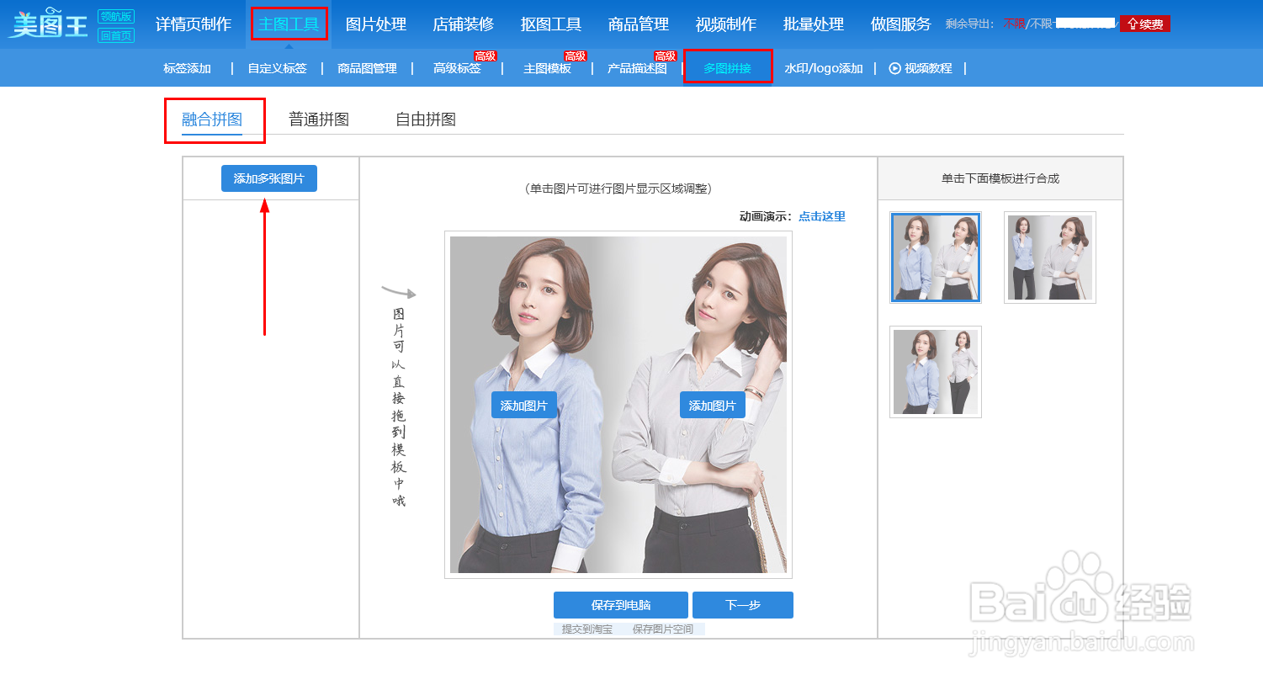Screen dimensions: 1263x685
Task: Open the 领航版 badge beside the logo
Action: click(115, 14)
